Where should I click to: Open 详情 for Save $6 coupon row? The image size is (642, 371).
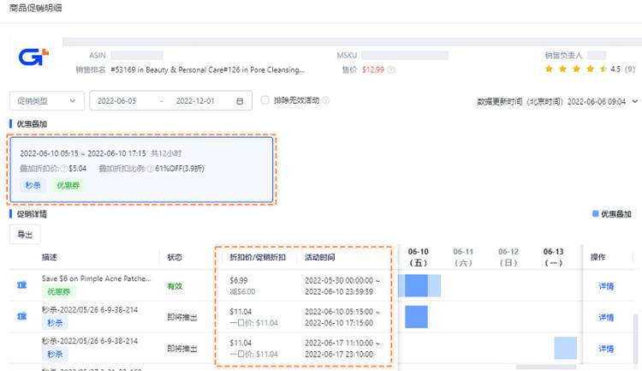pyautogui.click(x=605, y=286)
